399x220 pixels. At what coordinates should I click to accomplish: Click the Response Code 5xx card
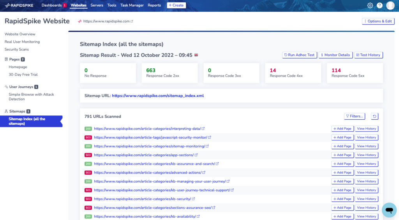point(355,73)
